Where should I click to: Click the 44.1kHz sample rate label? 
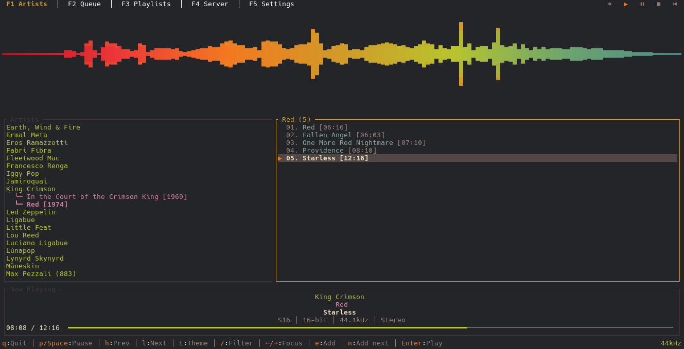pyautogui.click(x=354, y=320)
